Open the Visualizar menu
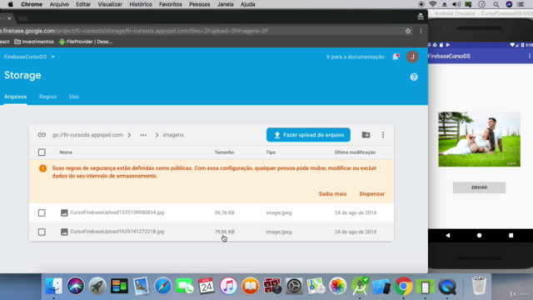The image size is (533, 300). click(110, 4)
